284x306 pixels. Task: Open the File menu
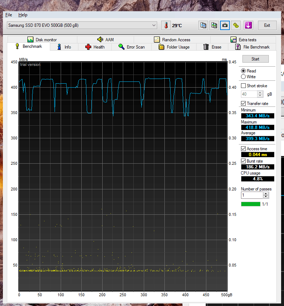point(9,15)
